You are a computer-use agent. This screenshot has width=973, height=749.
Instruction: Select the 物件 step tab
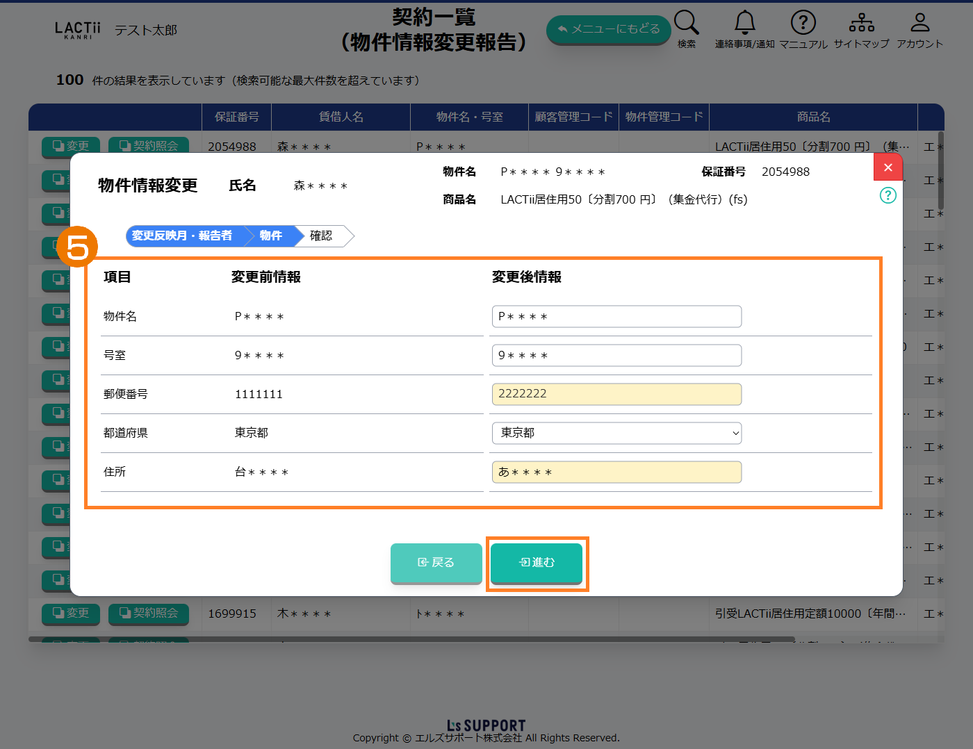tap(271, 236)
